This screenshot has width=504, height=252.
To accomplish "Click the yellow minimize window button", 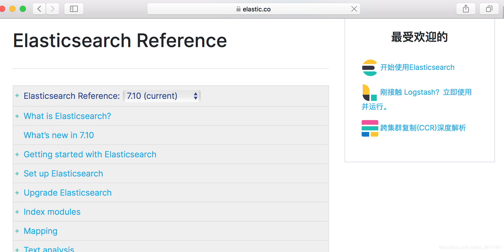I will tap(12, 9).
